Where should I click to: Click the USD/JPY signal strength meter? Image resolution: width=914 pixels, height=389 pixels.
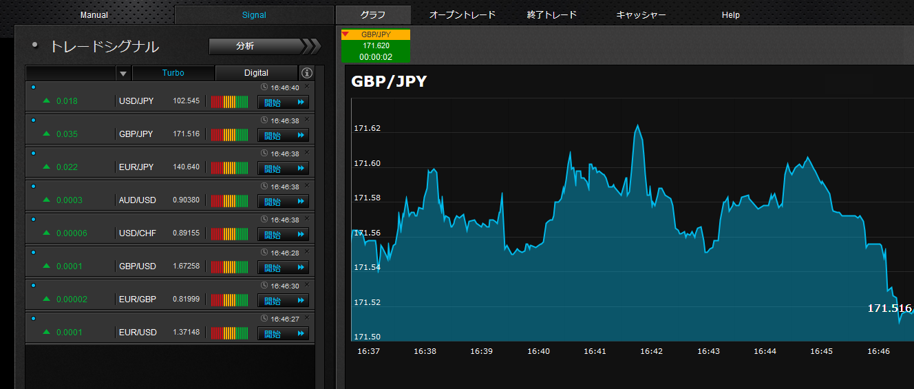[229, 102]
